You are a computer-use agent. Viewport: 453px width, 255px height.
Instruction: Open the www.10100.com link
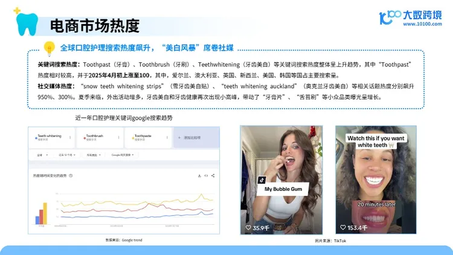pyautogui.click(x=422, y=24)
